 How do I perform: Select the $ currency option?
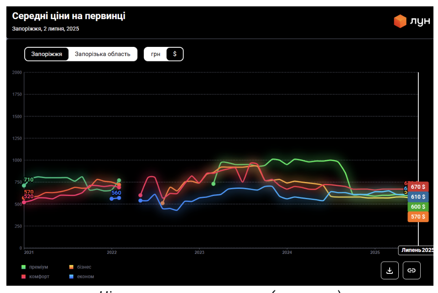pyautogui.click(x=175, y=54)
